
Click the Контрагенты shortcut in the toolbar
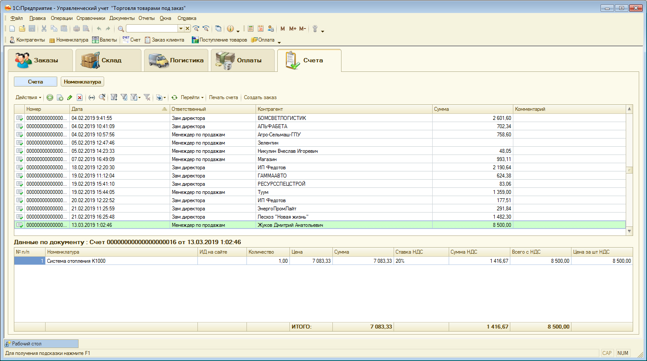[27, 40]
